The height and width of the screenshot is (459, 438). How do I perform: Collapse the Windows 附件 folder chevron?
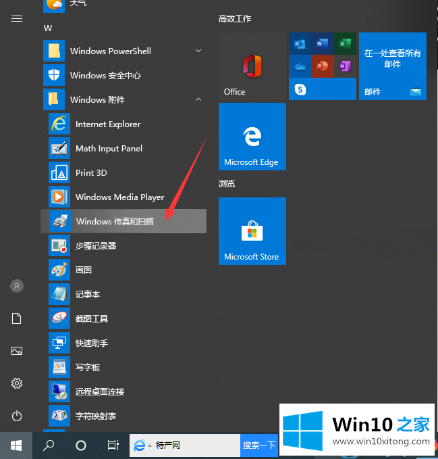pos(198,99)
